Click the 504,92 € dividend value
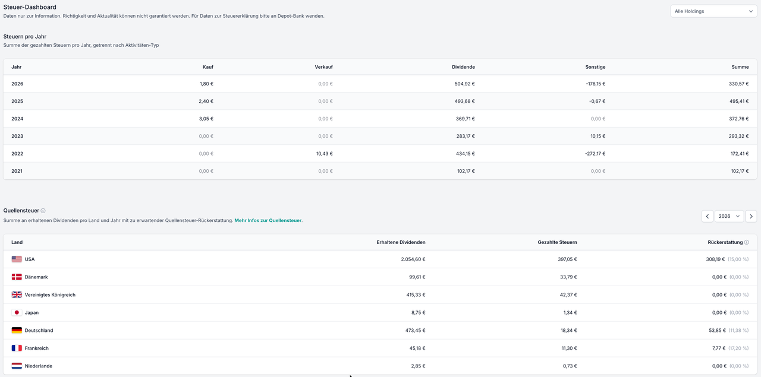Image resolution: width=761 pixels, height=377 pixels. [464, 84]
